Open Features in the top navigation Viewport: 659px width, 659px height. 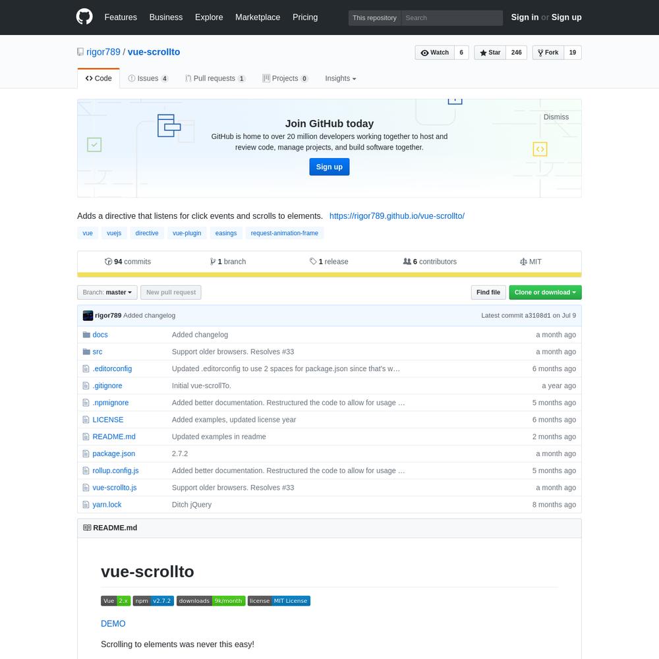click(x=121, y=17)
